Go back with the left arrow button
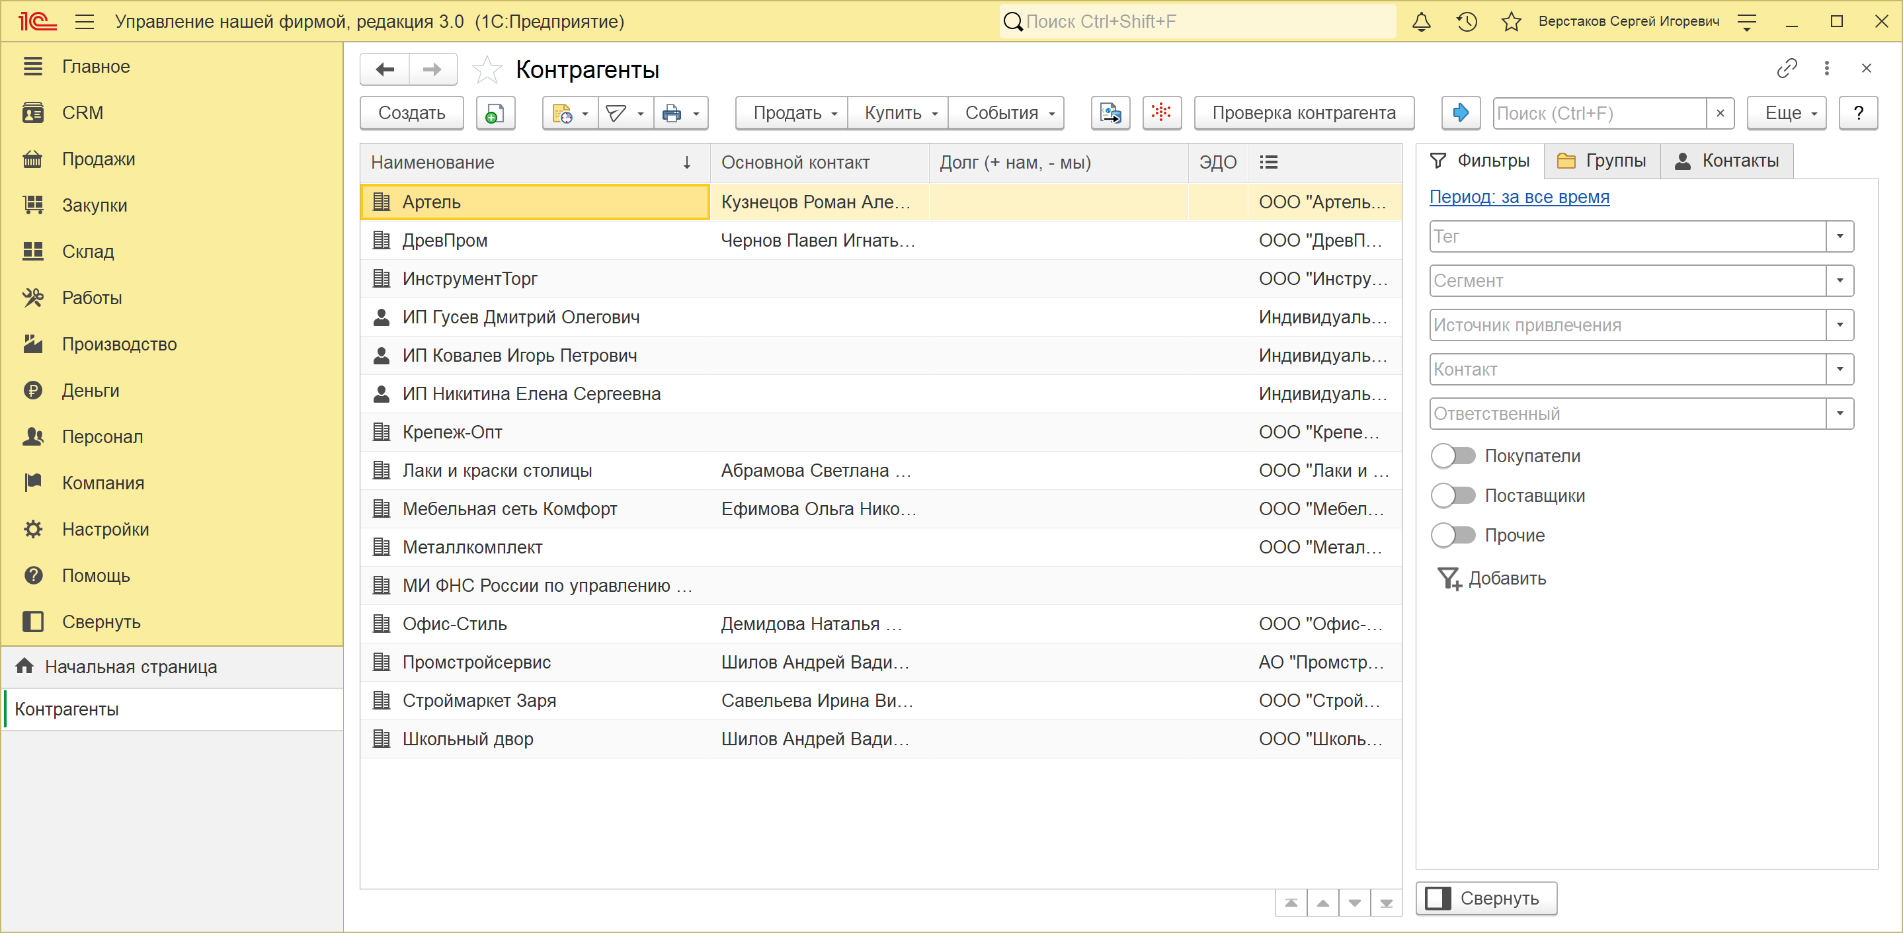The image size is (1903, 933). tap(385, 69)
